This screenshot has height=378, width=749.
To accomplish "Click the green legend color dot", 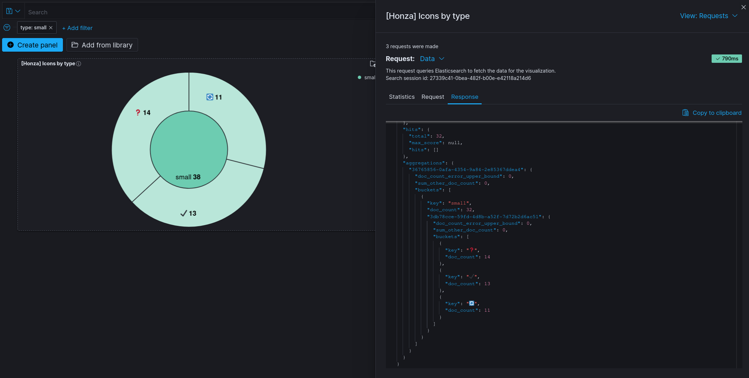I will point(359,77).
